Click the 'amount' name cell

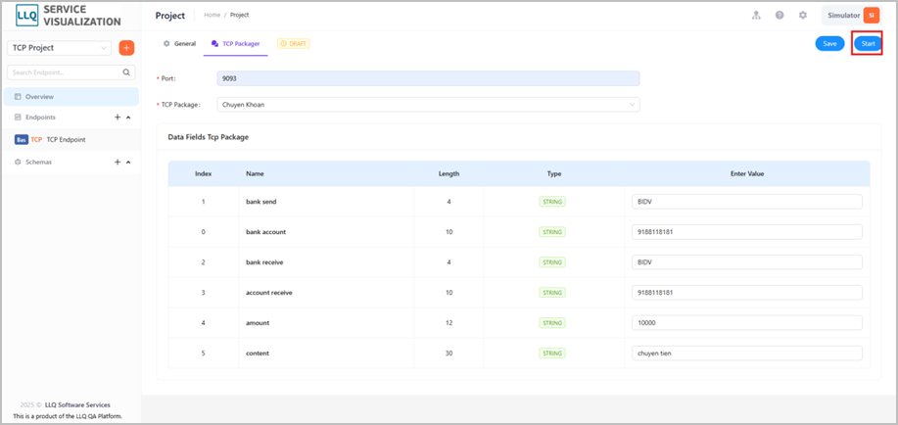click(326, 323)
